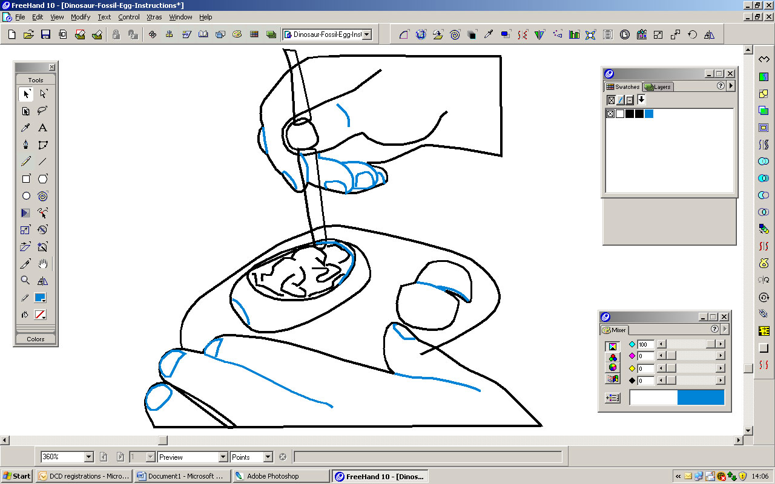Select the Arc tool in Xtra toolbar
This screenshot has height=484, width=775.
pyautogui.click(x=404, y=34)
